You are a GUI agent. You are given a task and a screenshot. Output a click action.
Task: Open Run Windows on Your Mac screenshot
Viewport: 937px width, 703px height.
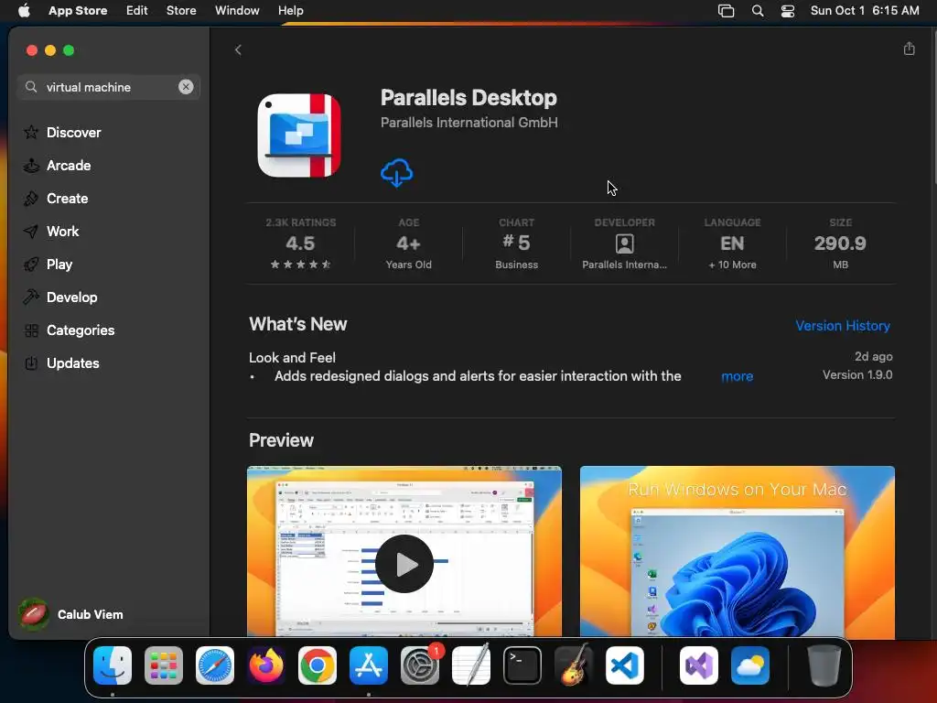coord(737,552)
